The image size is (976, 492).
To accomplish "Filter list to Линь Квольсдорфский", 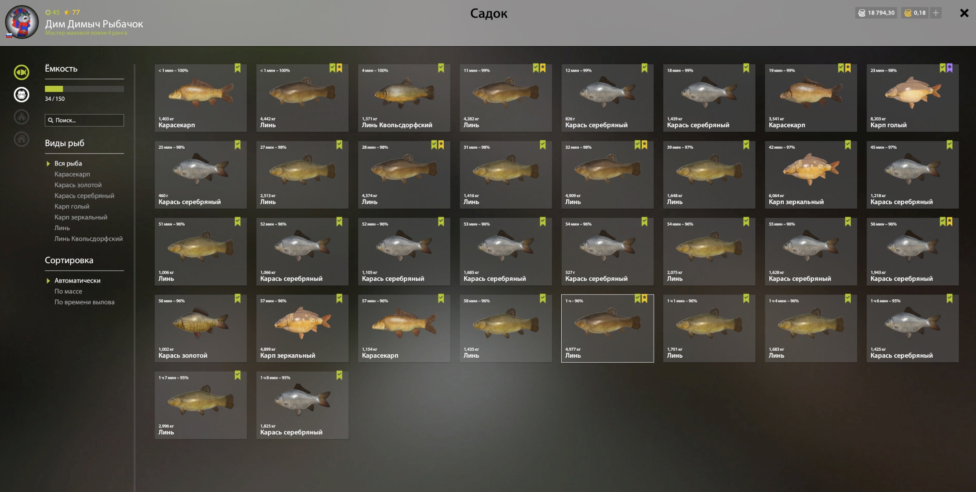I will pos(88,239).
